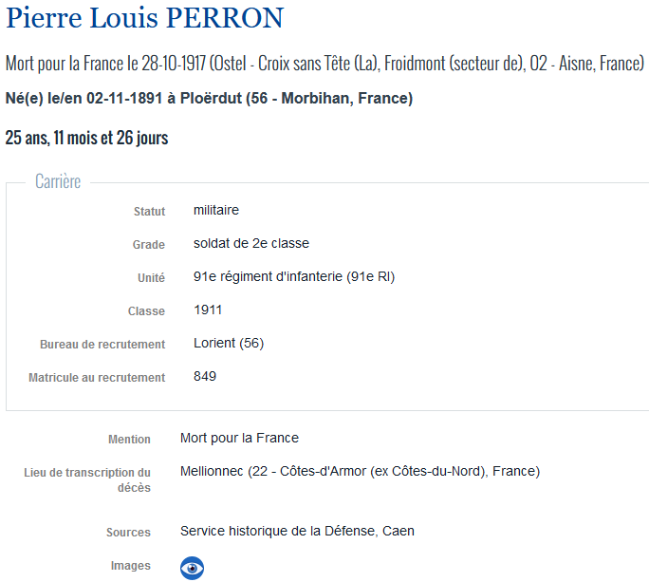Image resolution: width=649 pixels, height=582 pixels.
Task: Click Service historique de la Défense, Caen
Action: point(297,531)
